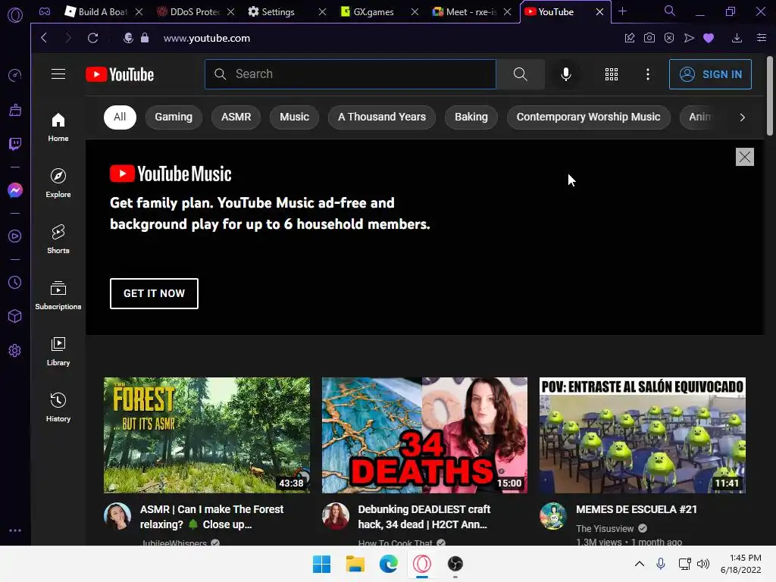Take a snapshot with camera icon
This screenshot has width=776, height=582.
click(649, 38)
